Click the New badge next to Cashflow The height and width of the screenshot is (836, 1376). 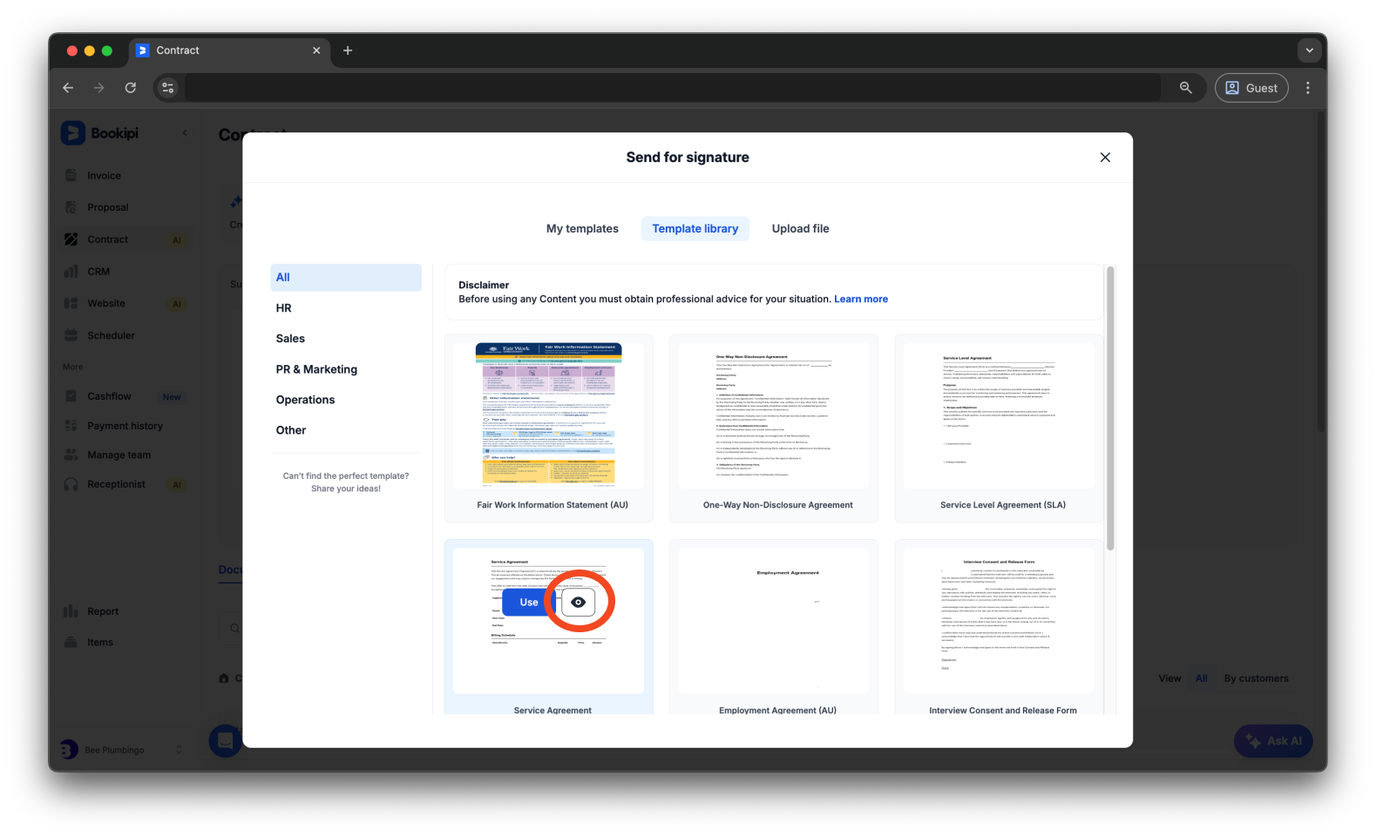(172, 397)
